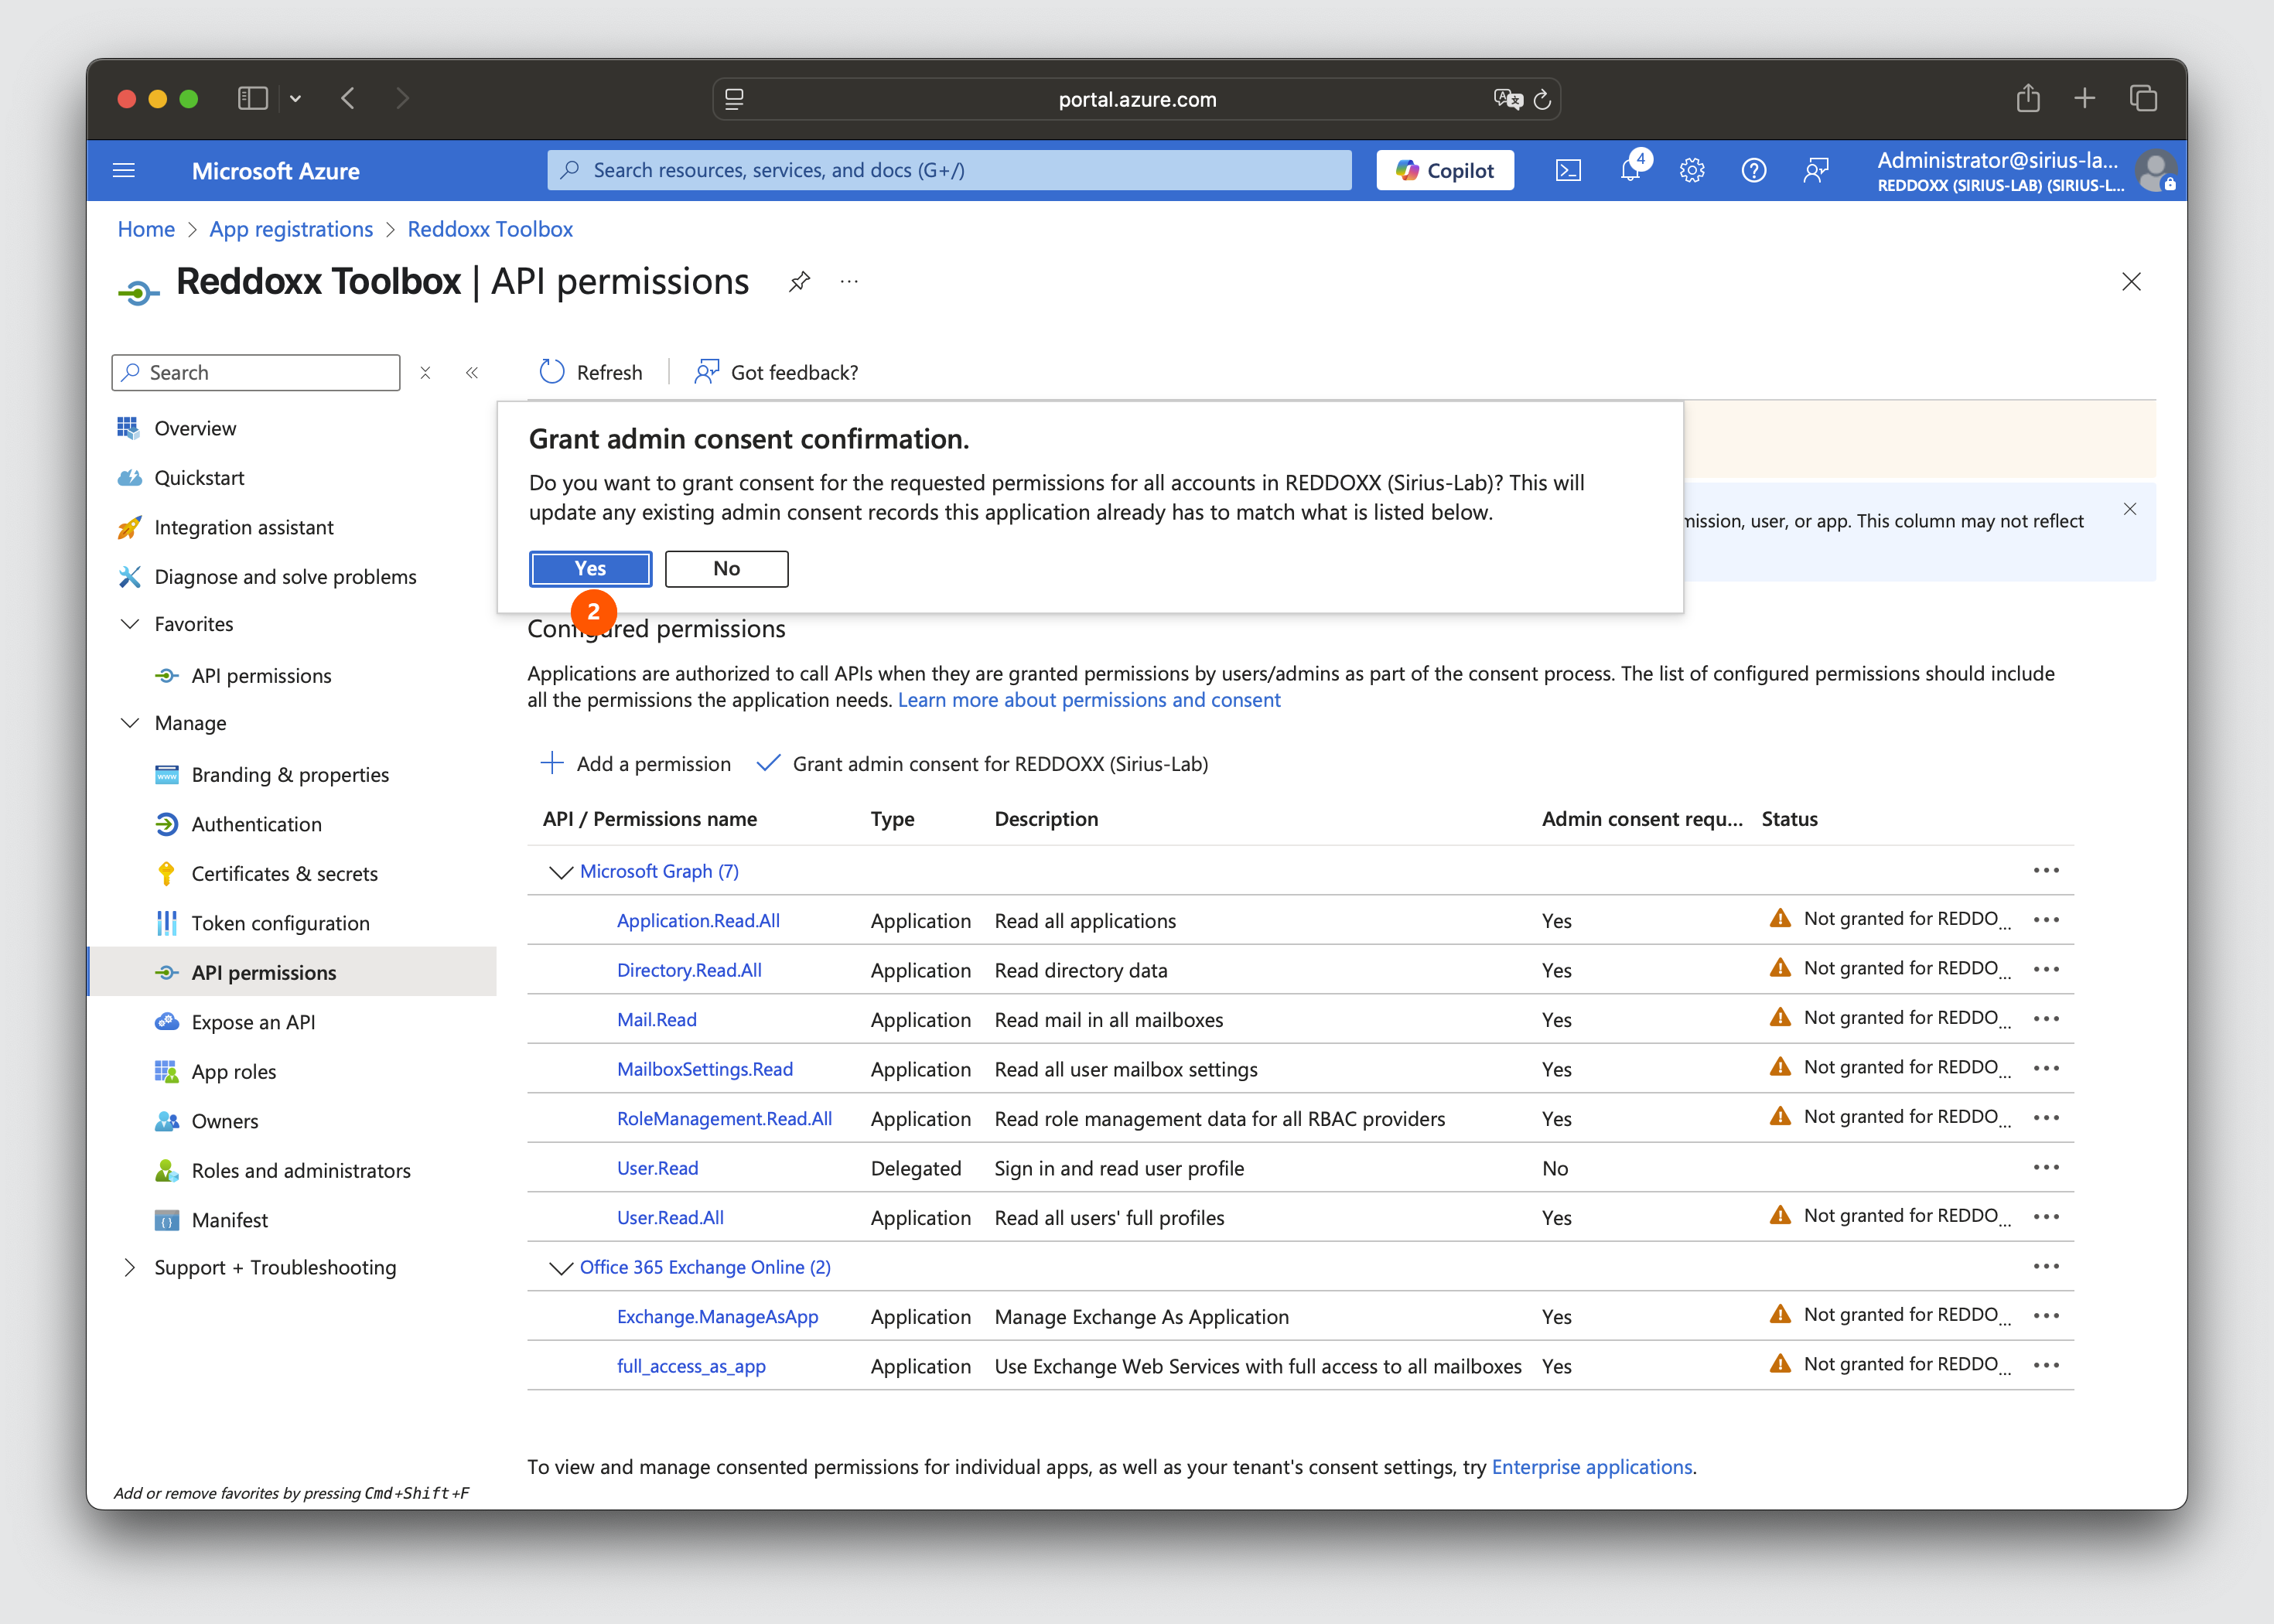Open ellipsis menu for User.Read row
2274x1624 pixels.
[x=2046, y=1168]
